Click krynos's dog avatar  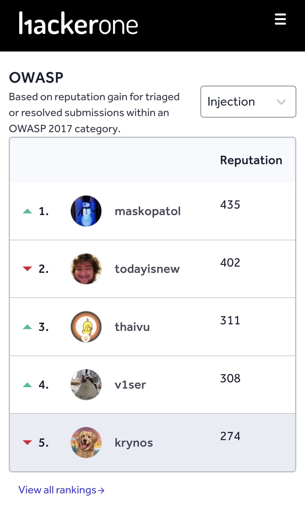(x=86, y=442)
